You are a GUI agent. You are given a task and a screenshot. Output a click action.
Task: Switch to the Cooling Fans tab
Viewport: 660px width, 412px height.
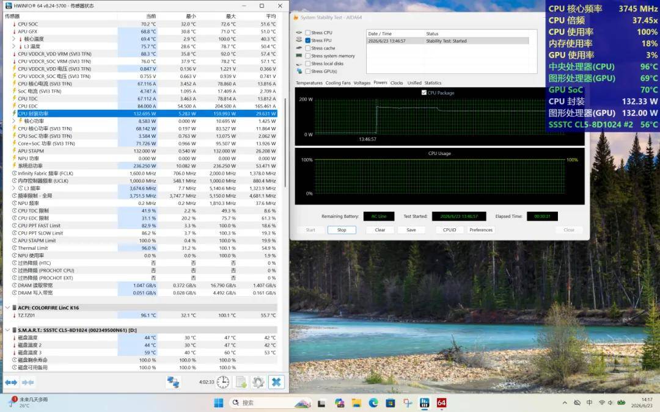click(x=337, y=83)
